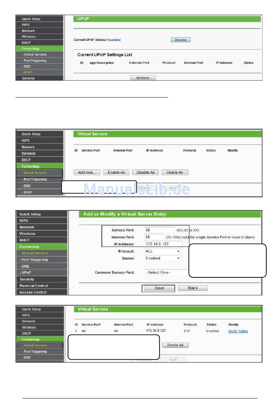273x409 pixels.
Task: Open Access Control in the sidebar
Action: pyautogui.click(x=33, y=292)
